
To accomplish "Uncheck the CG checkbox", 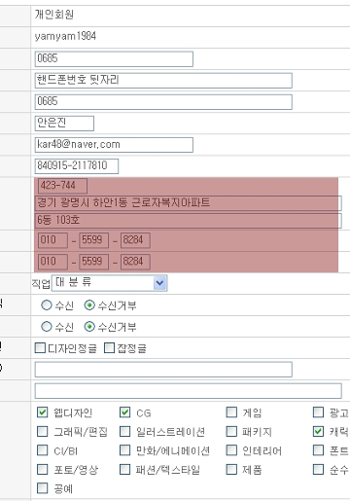I will [x=124, y=412].
